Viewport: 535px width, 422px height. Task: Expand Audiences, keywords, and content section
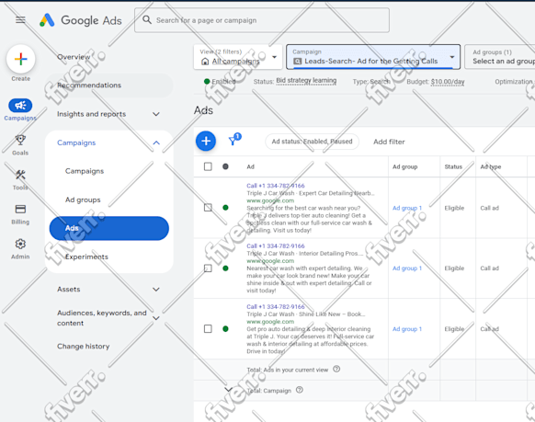156,318
